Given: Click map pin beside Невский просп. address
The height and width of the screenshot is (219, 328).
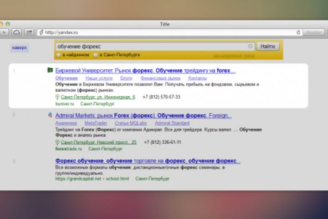Looking at the screenshot, I should click(x=57, y=142).
